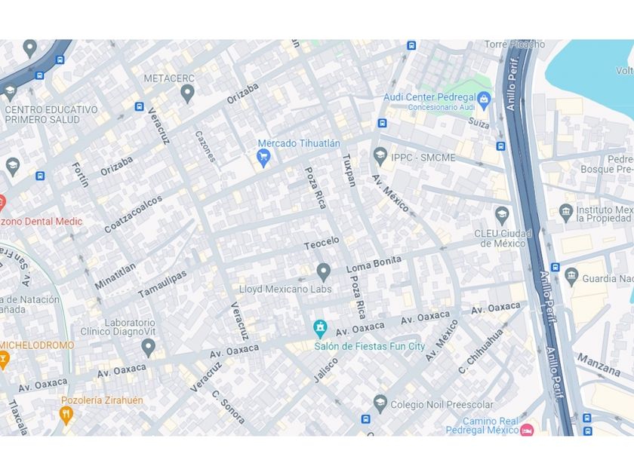The image size is (634, 475).
Task: Select the bus stop near Suiza street
Action: pyautogui.click(x=501, y=146)
